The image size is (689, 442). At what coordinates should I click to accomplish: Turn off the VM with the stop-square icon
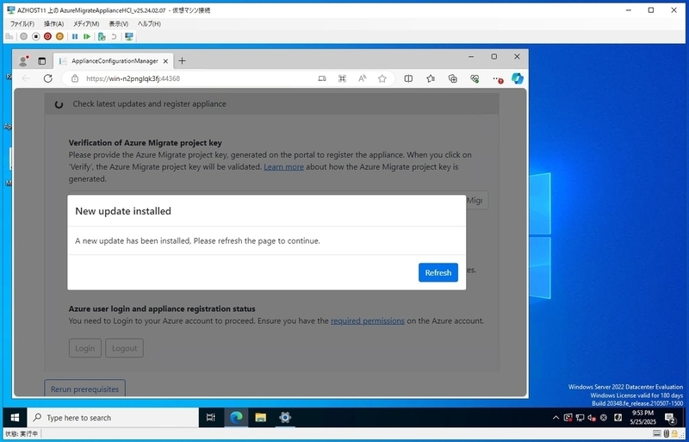point(36,36)
